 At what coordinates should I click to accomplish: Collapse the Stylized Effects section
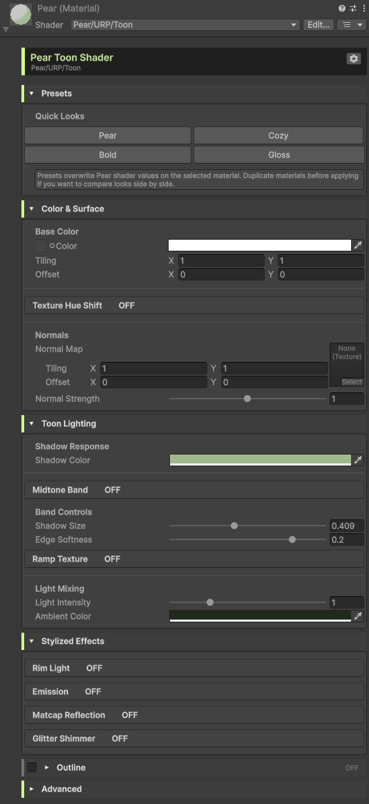pyautogui.click(x=31, y=641)
